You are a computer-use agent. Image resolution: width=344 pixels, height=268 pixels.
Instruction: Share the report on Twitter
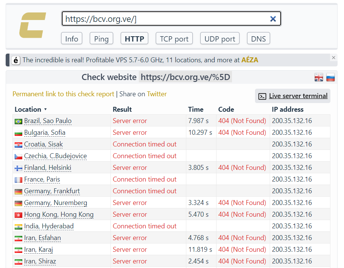click(x=157, y=94)
